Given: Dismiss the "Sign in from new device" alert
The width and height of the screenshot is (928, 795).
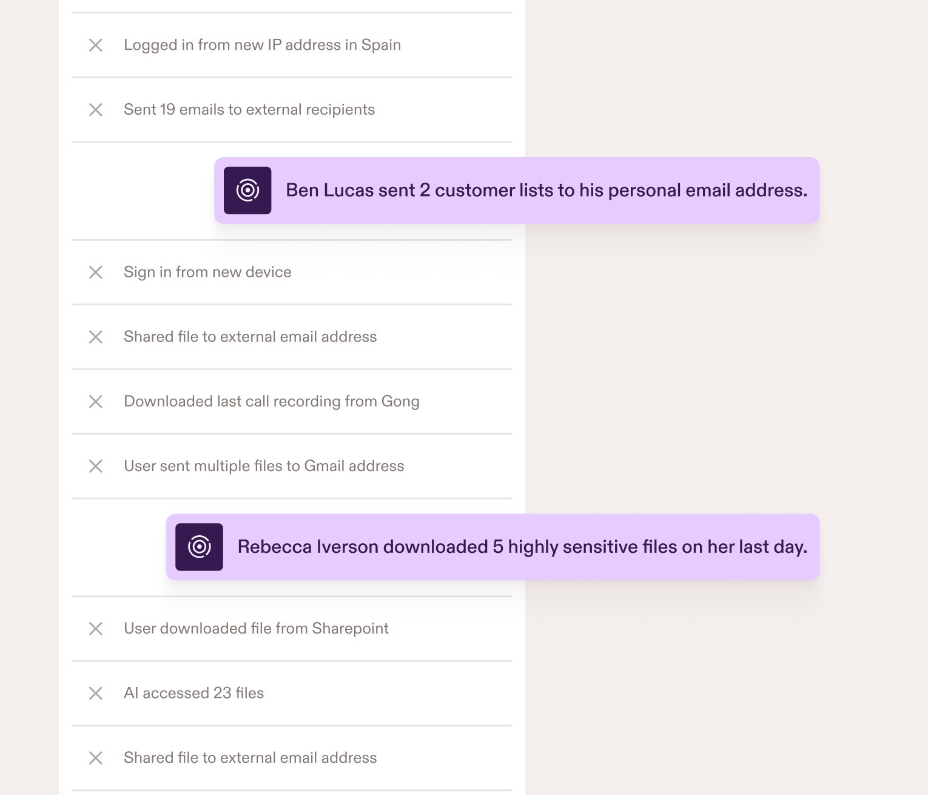Looking at the screenshot, I should [96, 272].
